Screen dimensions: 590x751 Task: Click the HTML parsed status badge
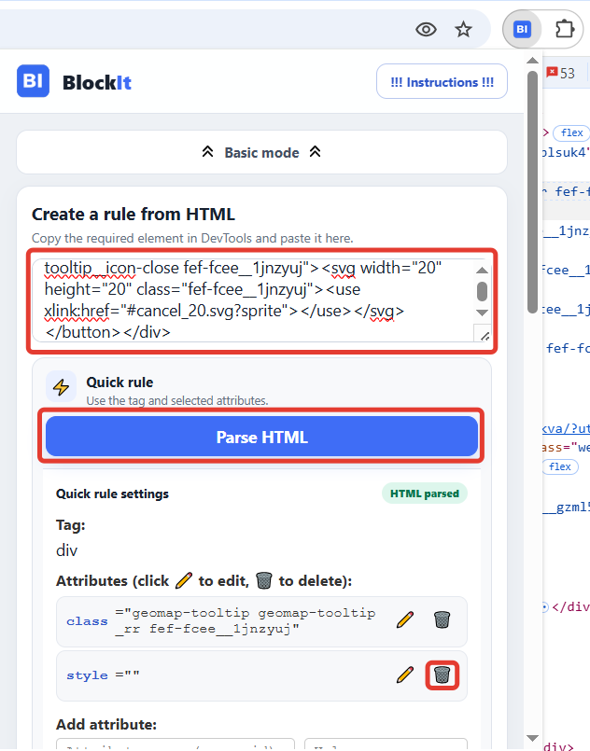pos(425,494)
